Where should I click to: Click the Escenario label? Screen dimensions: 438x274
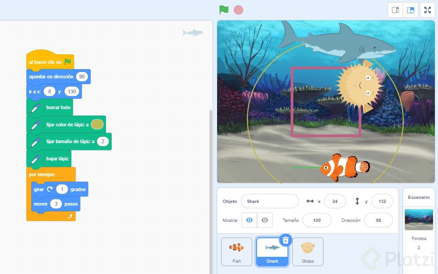[x=419, y=197]
